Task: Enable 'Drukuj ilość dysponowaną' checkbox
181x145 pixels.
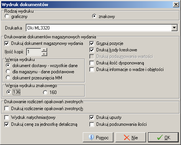Action: coord(92,63)
